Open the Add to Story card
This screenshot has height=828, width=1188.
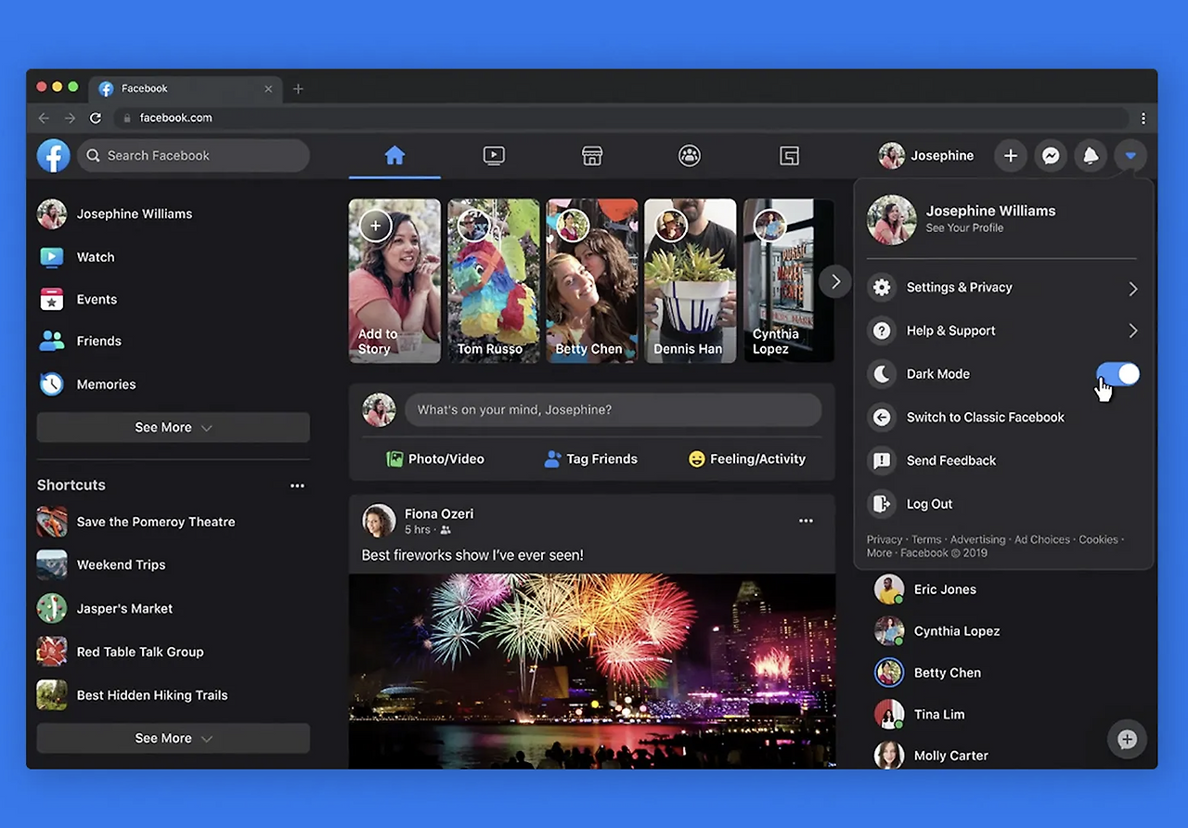[394, 280]
